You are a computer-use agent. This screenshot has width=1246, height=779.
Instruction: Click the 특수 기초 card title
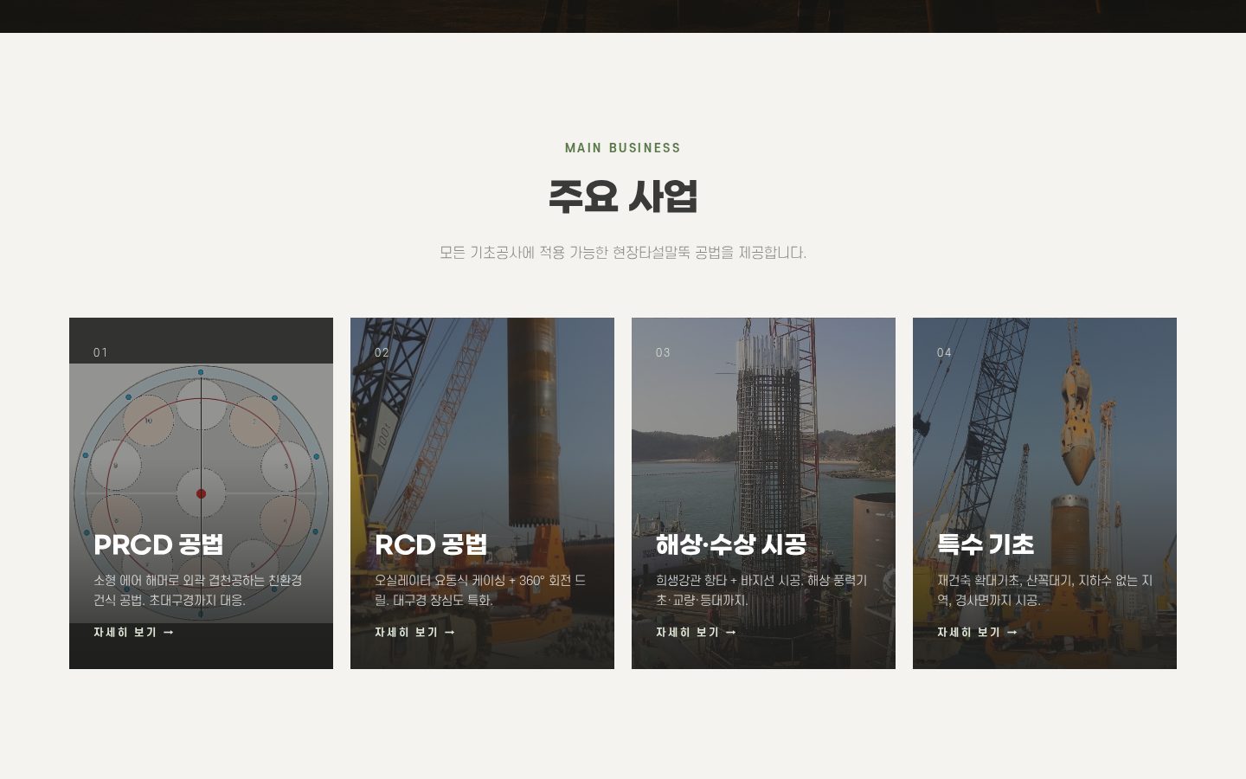[986, 544]
